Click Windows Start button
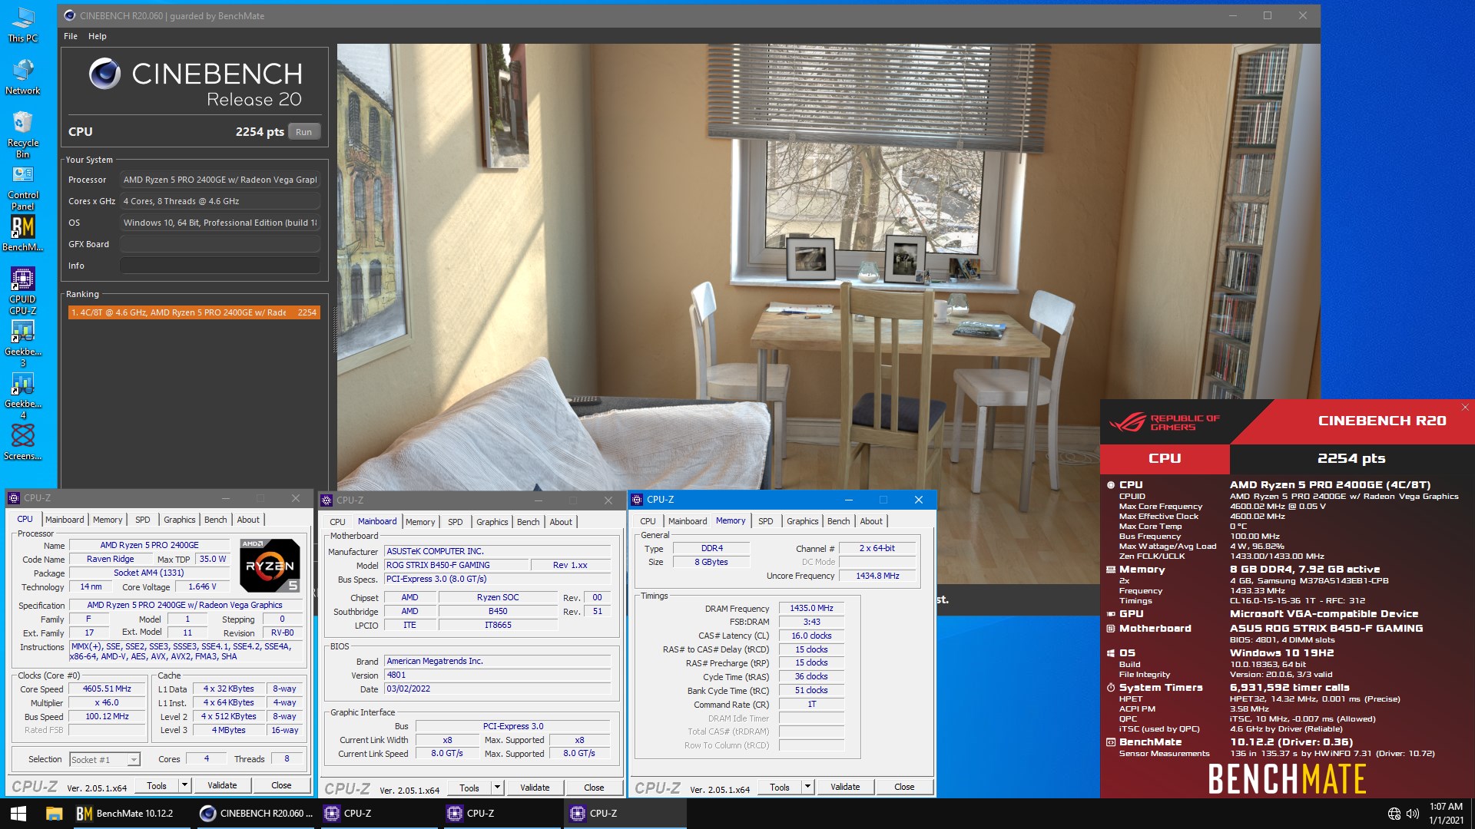This screenshot has width=1475, height=829. click(x=18, y=814)
